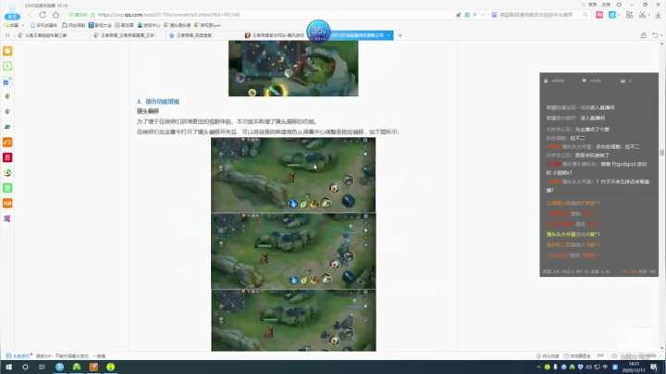Open the address bar dropdown arrow
The image size is (666, 374).
(x=483, y=15)
